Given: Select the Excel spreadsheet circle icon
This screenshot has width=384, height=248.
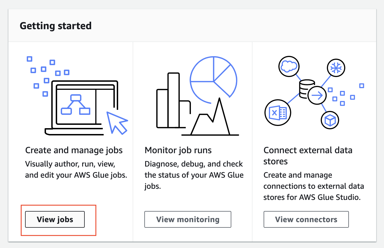Looking at the screenshot, I should [278, 113].
